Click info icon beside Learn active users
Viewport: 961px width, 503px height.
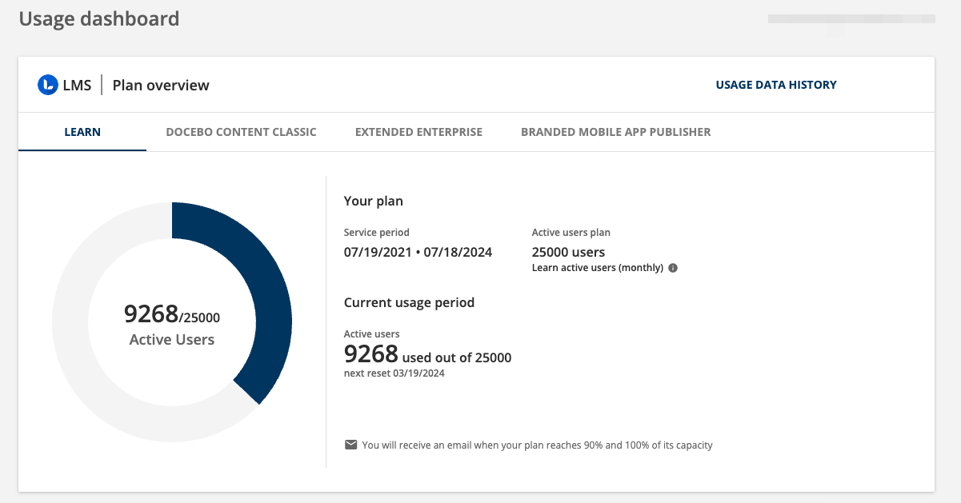tap(673, 268)
